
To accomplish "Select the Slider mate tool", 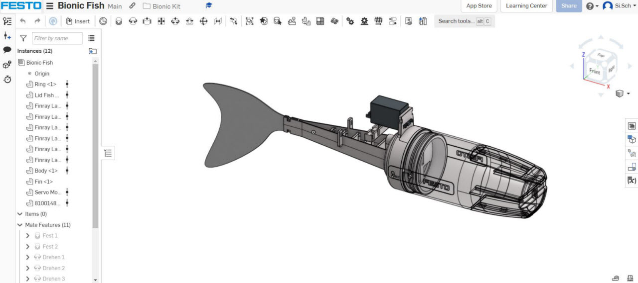I will tap(147, 21).
